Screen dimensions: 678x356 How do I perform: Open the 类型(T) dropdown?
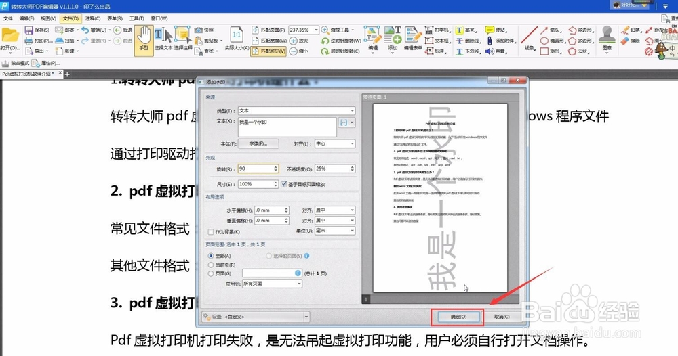click(x=297, y=111)
